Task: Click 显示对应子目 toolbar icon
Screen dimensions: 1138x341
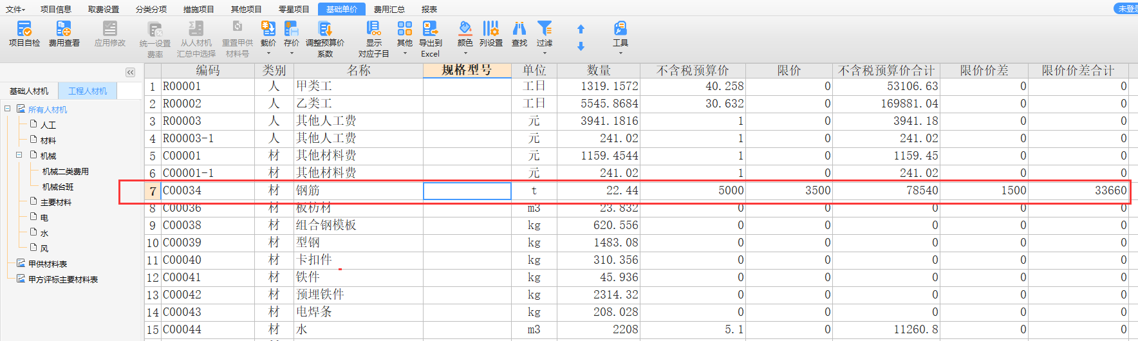Action: pyautogui.click(x=373, y=29)
